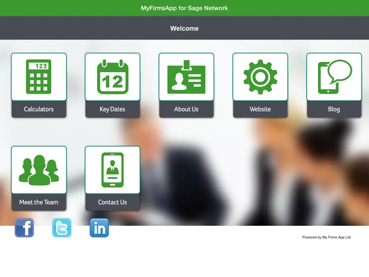The height and width of the screenshot is (277, 369).
Task: Visit the Facebook page icon
Action: pyautogui.click(x=24, y=228)
